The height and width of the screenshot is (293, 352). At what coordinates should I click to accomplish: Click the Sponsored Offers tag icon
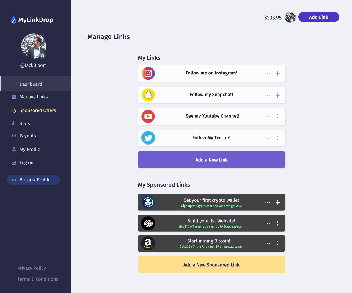[14, 110]
